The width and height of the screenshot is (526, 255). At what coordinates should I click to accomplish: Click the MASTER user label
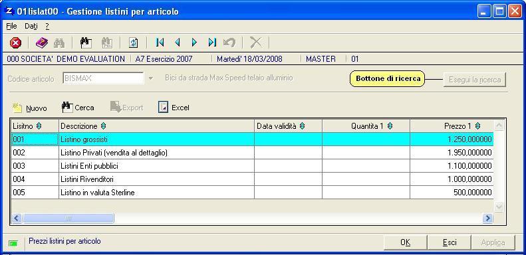(321, 59)
